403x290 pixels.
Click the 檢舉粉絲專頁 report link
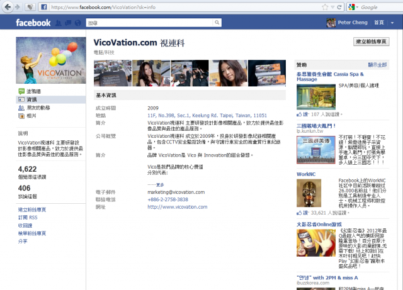tap(32, 233)
